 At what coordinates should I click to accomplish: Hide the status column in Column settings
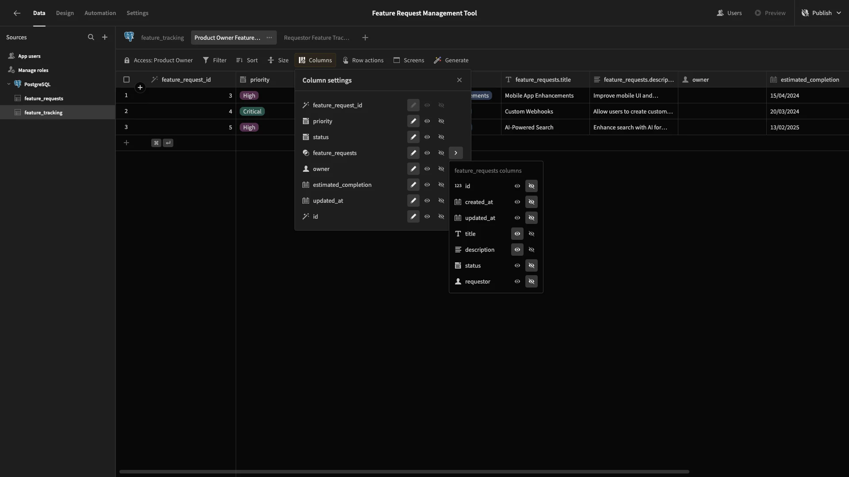point(441,137)
